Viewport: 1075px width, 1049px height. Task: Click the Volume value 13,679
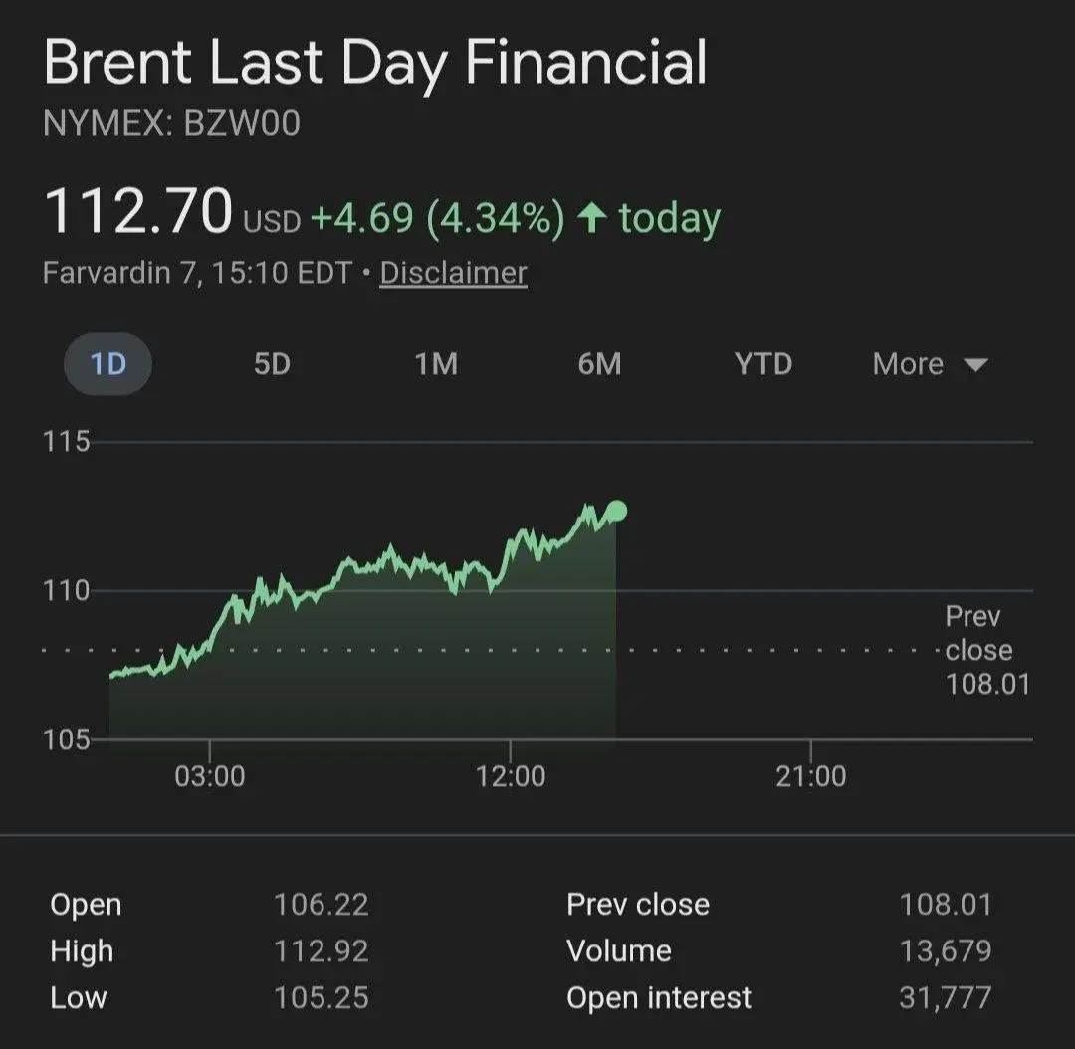click(x=946, y=951)
